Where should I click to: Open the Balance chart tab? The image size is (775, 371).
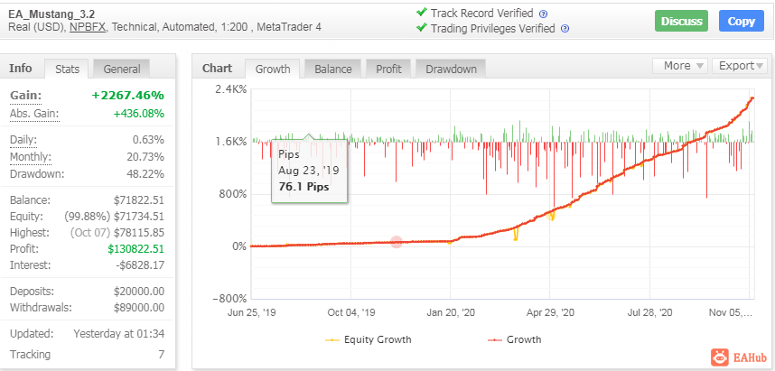pos(334,69)
